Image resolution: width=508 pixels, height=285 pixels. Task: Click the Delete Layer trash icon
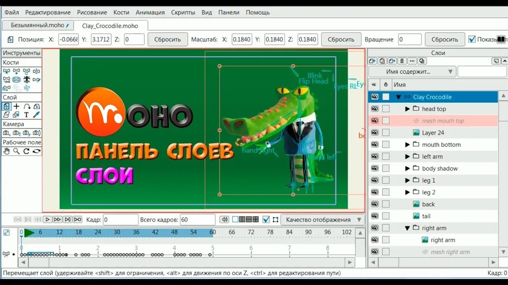[402, 61]
